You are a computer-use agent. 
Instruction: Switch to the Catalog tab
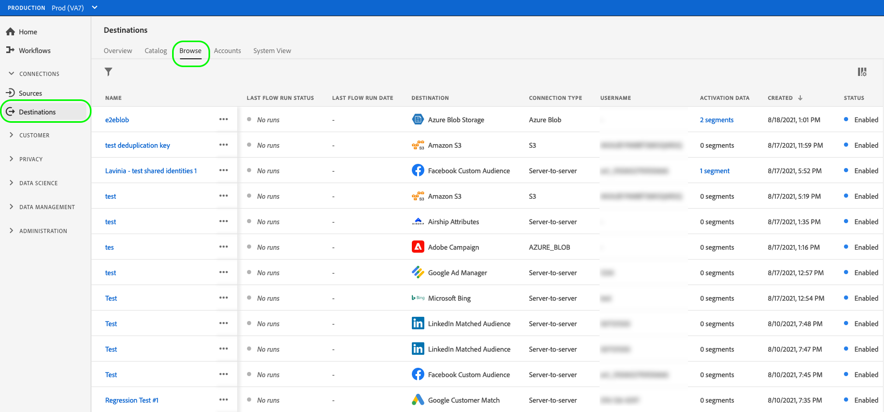tap(155, 50)
